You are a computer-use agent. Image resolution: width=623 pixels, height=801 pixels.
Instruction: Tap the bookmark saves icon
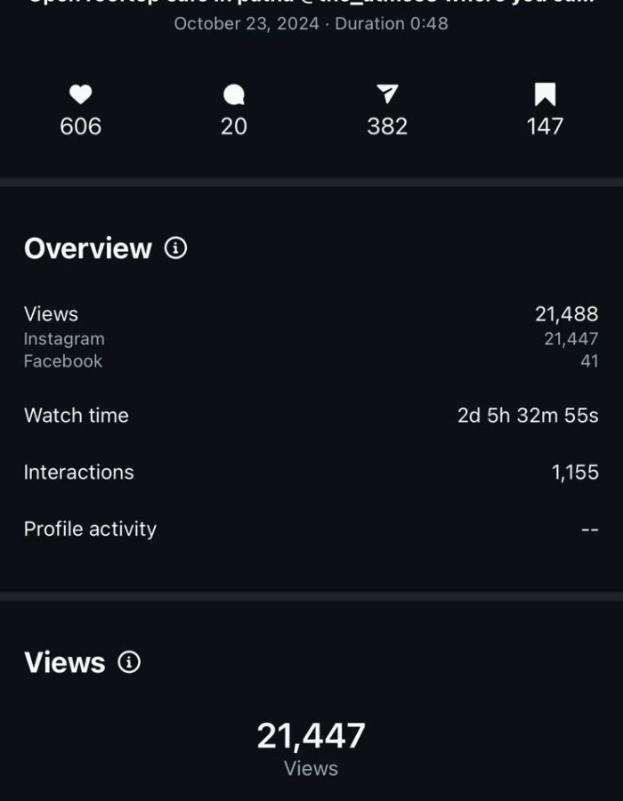[545, 94]
